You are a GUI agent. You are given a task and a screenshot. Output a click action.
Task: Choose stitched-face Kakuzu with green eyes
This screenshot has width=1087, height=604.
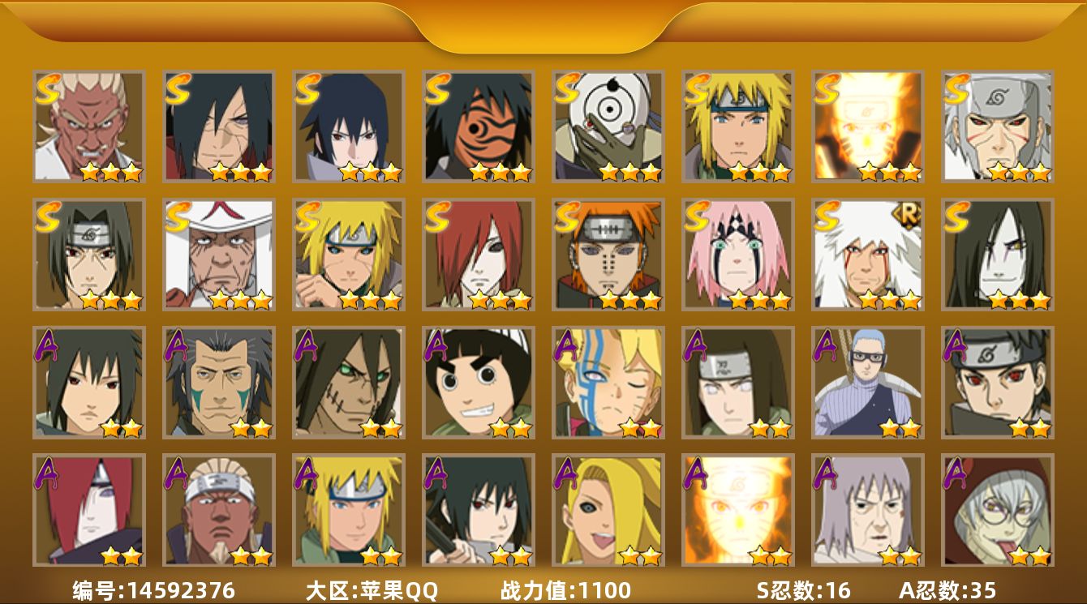[348, 383]
